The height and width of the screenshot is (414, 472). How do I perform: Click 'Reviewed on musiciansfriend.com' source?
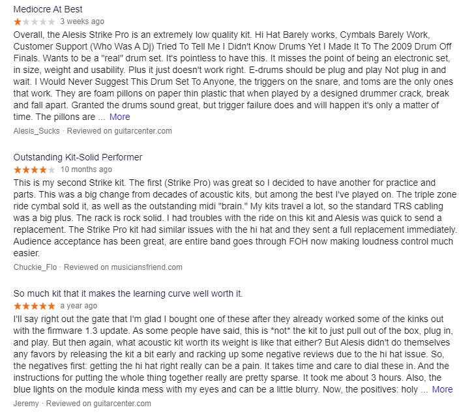tap(123, 267)
